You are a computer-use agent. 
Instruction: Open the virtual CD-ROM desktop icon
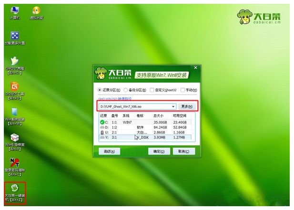[36, 11]
